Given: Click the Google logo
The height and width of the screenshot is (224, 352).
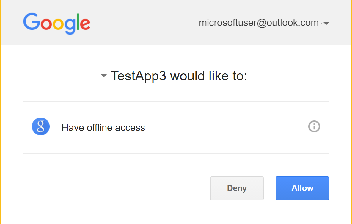Looking at the screenshot, I should (x=57, y=24).
